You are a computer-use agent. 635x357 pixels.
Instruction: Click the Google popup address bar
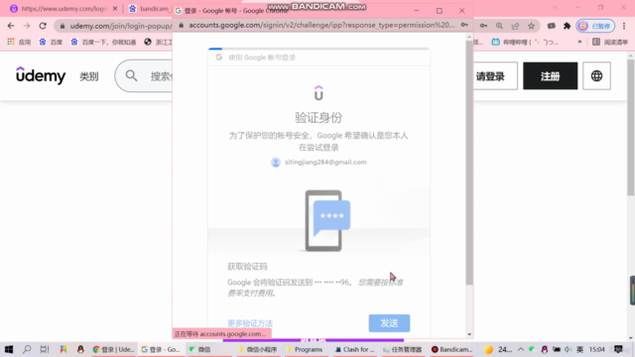[x=321, y=25]
